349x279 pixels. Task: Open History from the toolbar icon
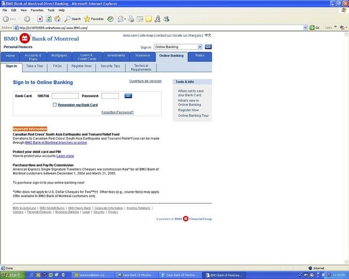pyautogui.click(x=110, y=19)
